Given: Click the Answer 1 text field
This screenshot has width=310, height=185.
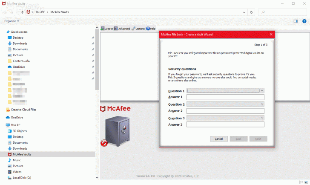Looking at the screenshot, I should pos(225,97).
